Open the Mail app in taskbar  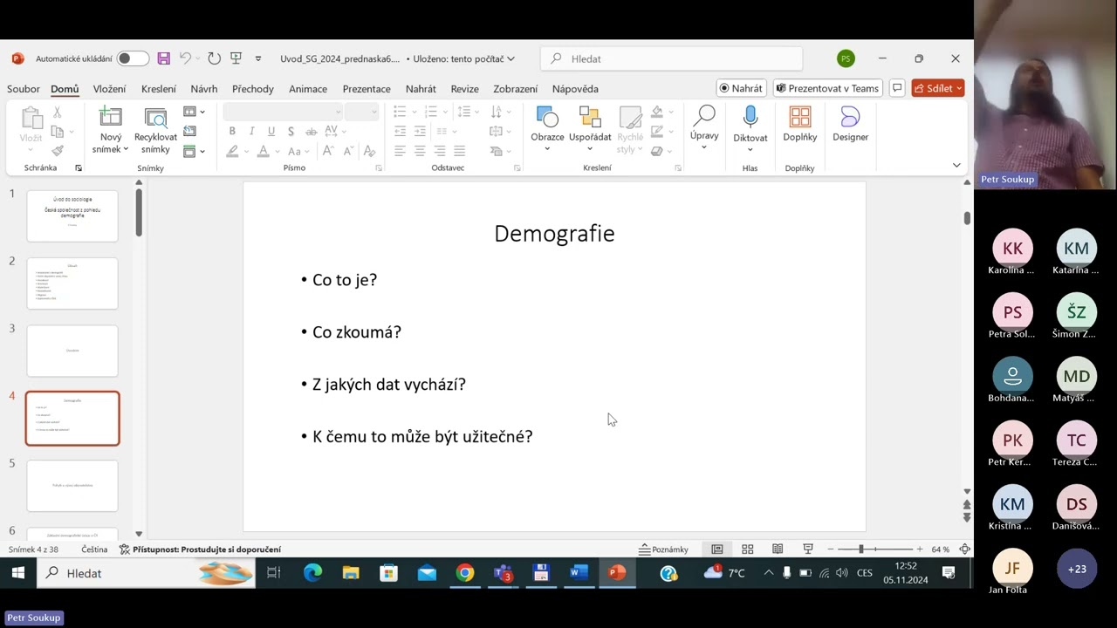pyautogui.click(x=427, y=573)
